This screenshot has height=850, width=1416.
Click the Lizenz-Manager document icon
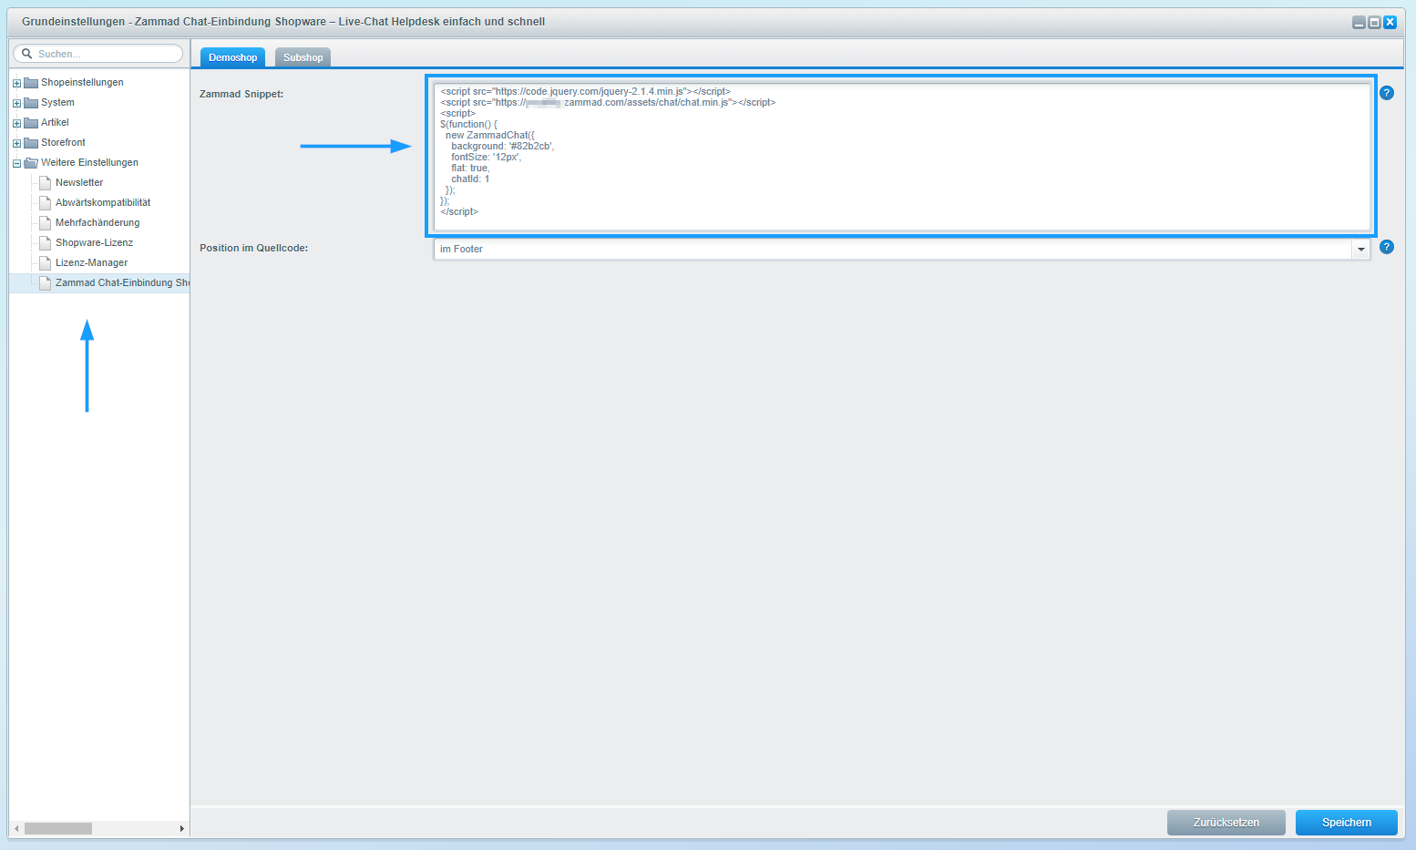coord(45,262)
